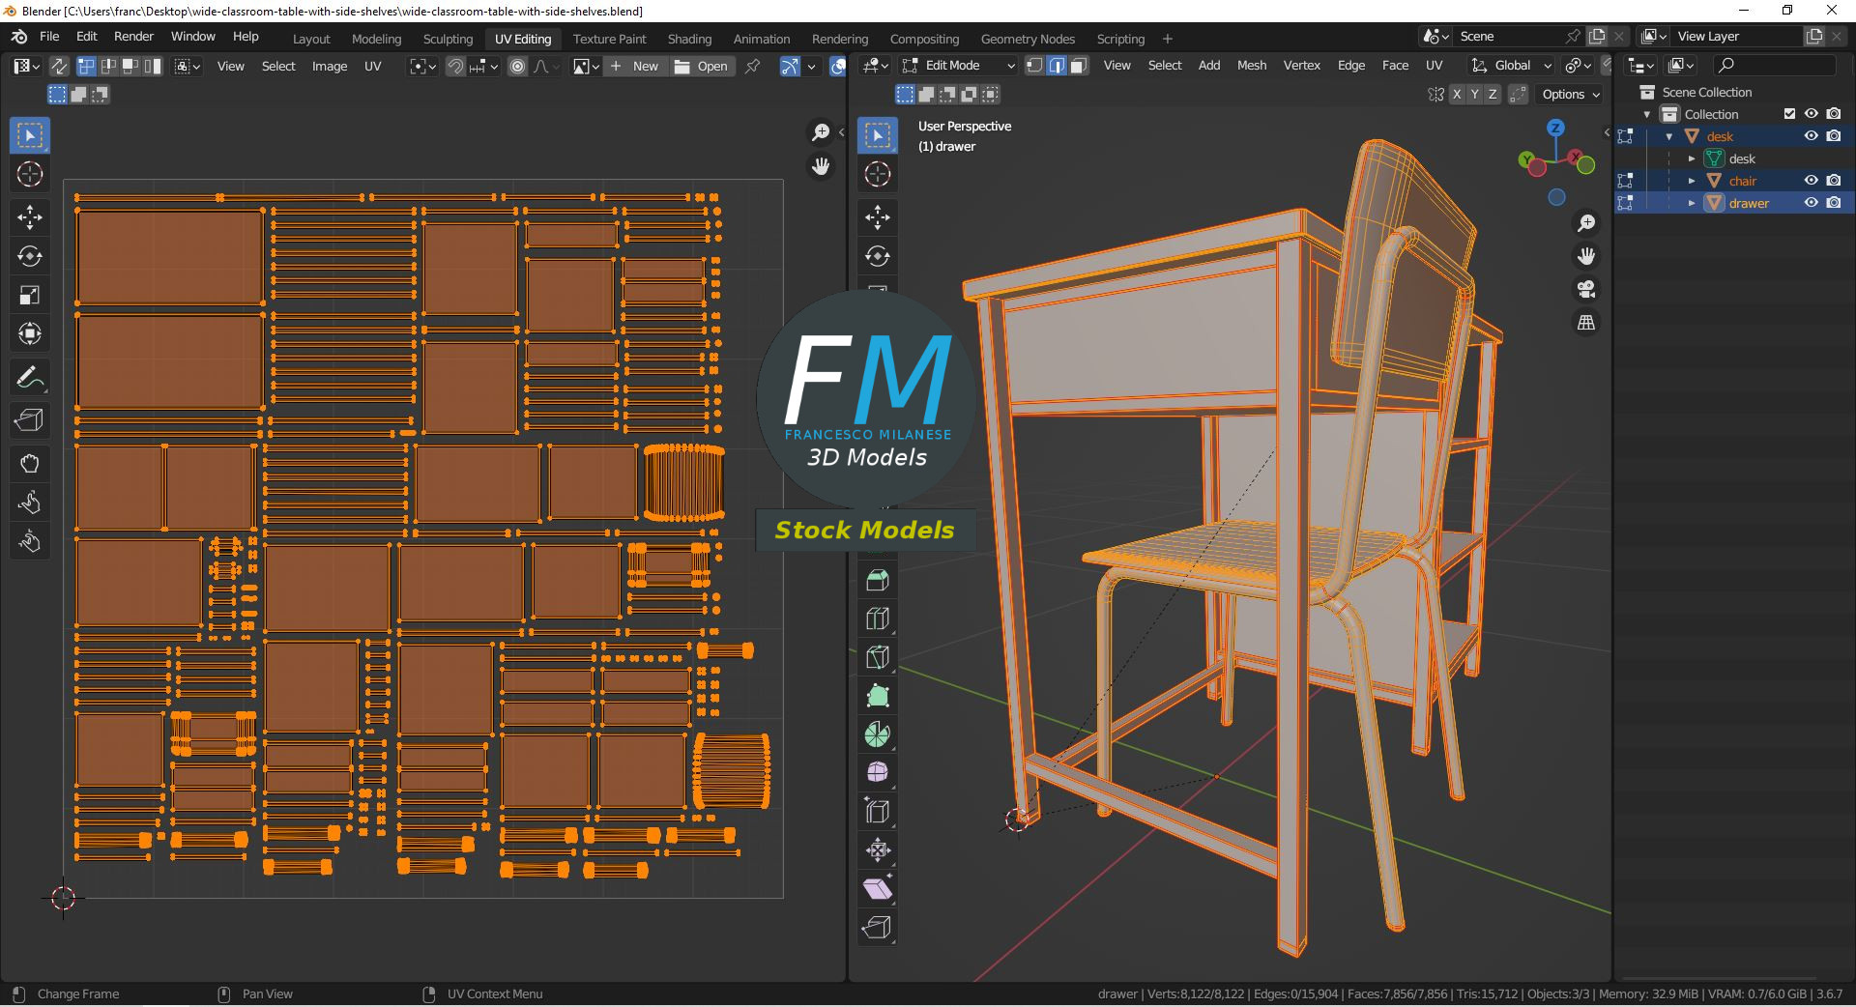The height and width of the screenshot is (1007, 1856).
Task: Hide the chair object in outliner
Action: (1812, 181)
